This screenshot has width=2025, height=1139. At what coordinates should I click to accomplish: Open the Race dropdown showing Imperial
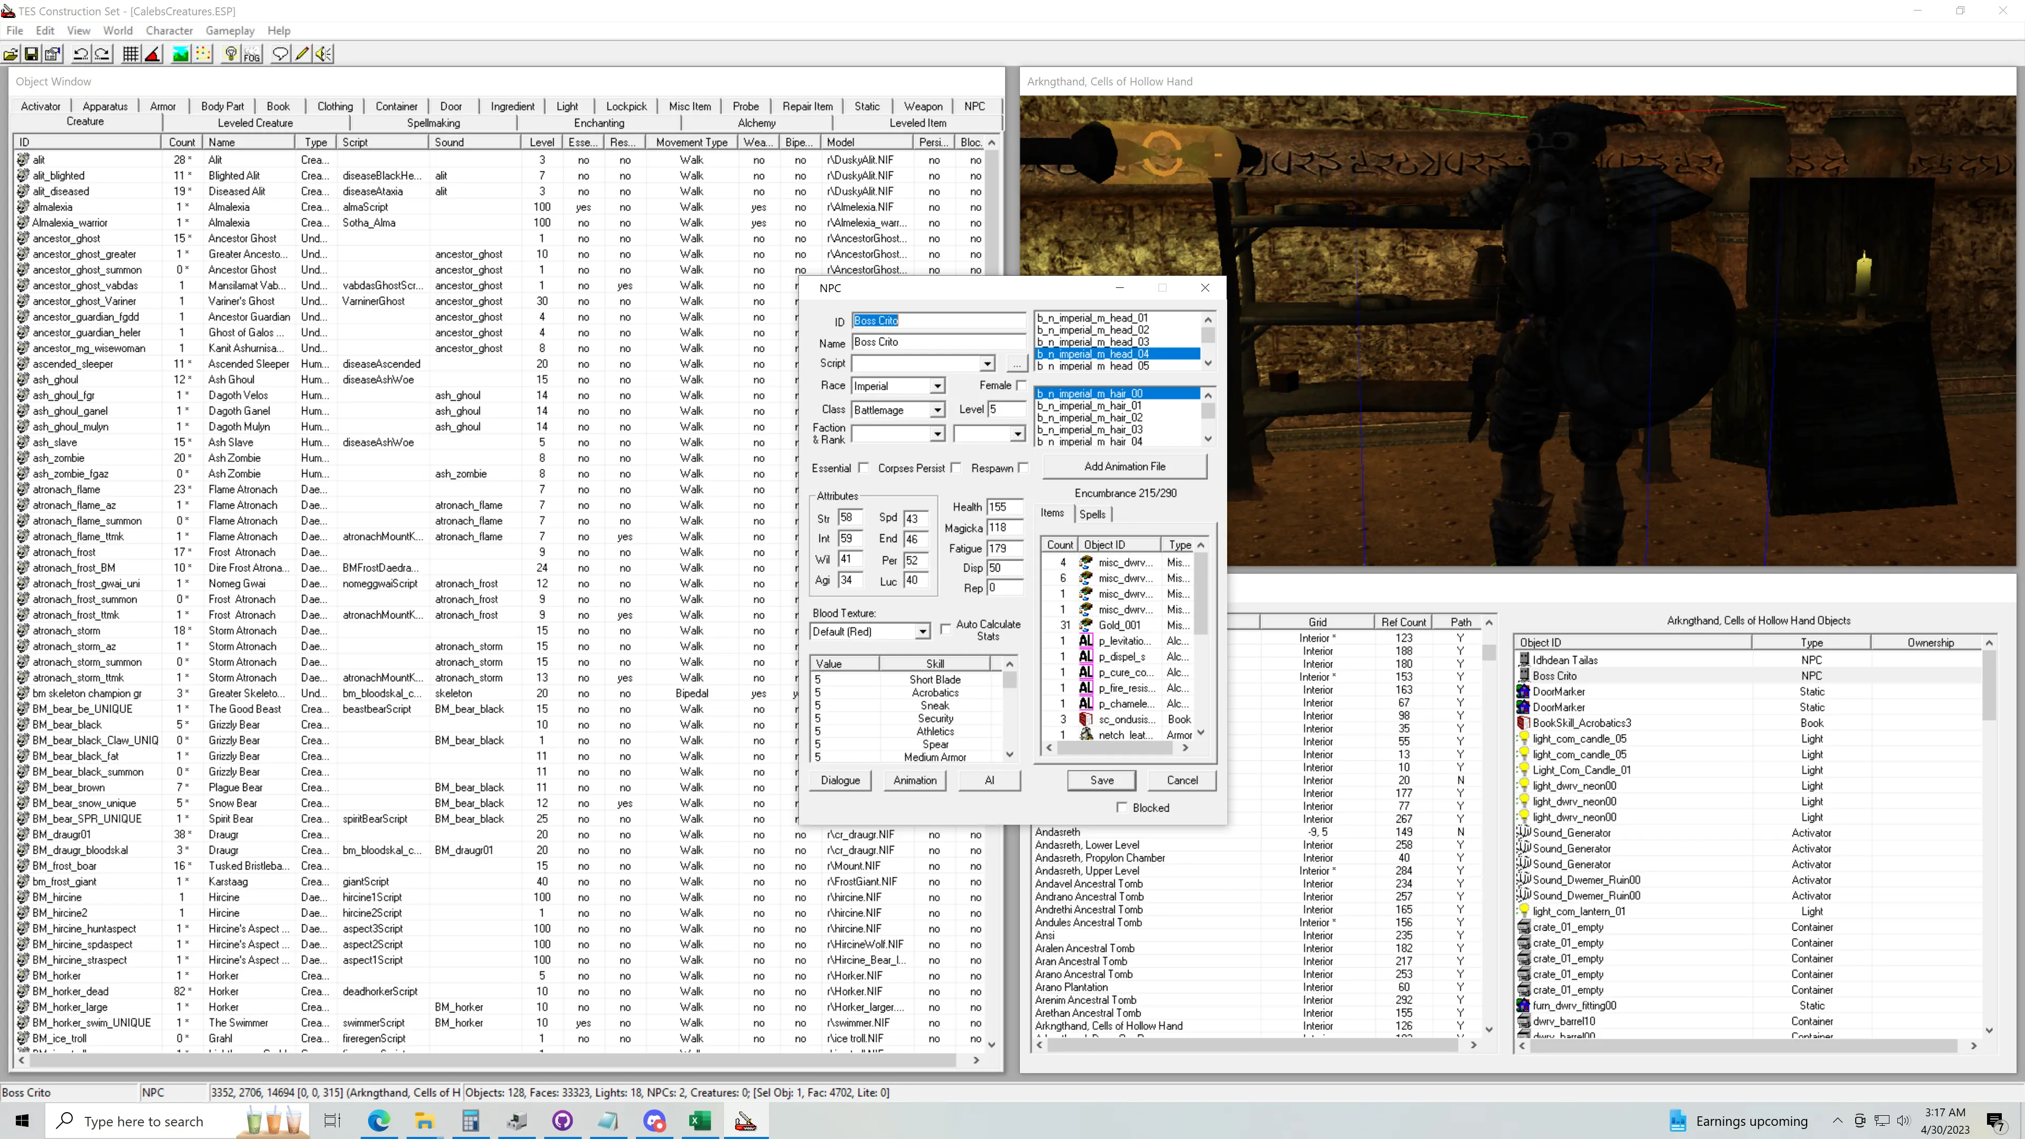tap(937, 386)
